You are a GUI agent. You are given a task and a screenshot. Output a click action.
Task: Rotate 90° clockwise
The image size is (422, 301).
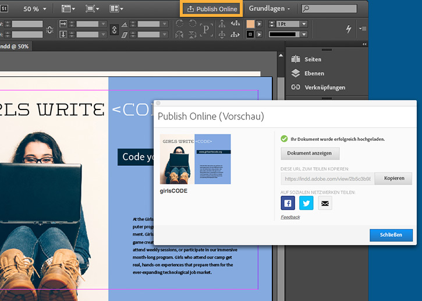coord(179,23)
